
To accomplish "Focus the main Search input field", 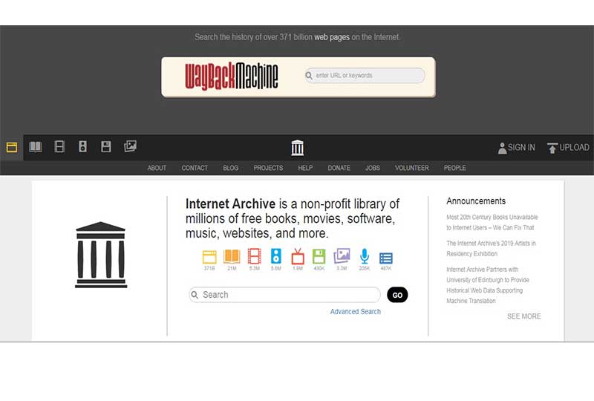I will [x=284, y=295].
